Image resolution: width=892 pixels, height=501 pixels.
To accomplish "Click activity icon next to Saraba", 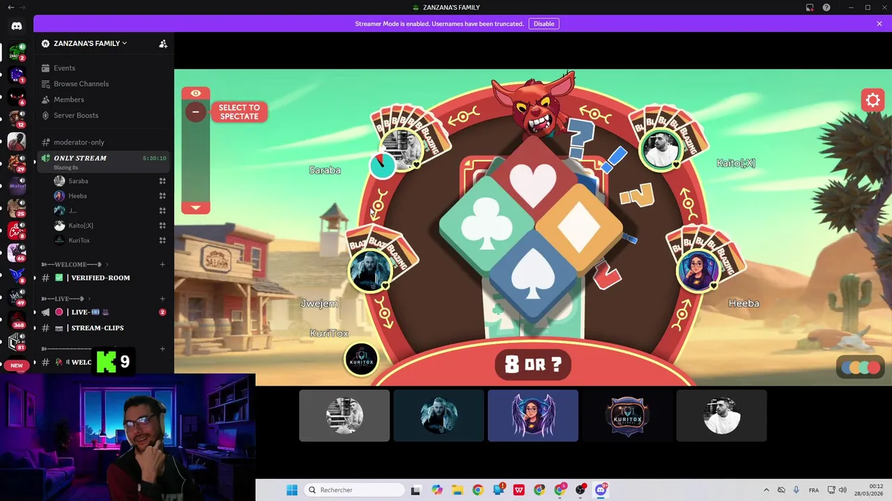I will click(x=162, y=181).
